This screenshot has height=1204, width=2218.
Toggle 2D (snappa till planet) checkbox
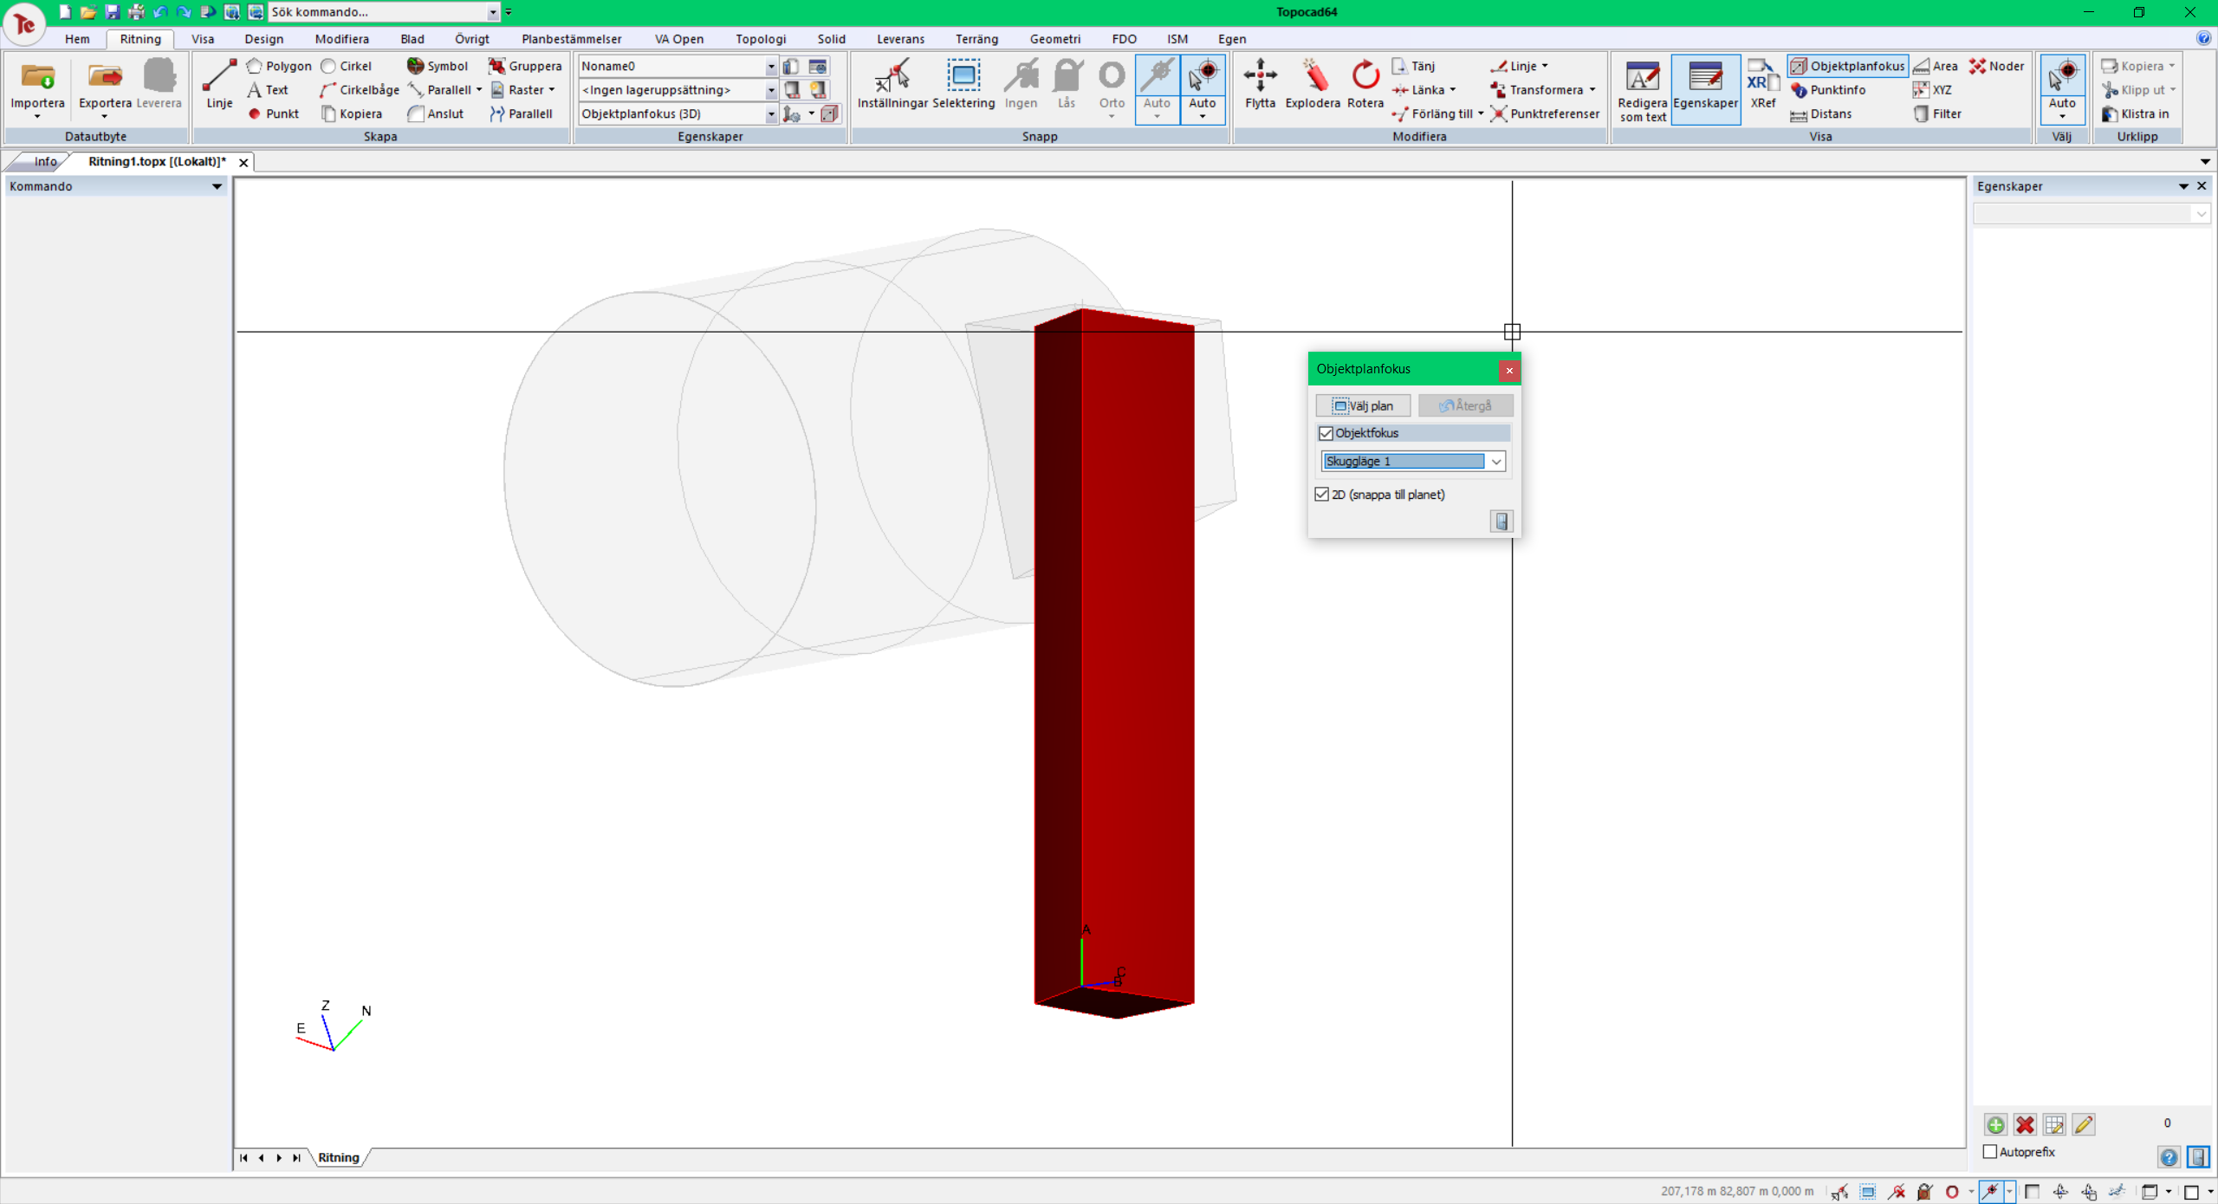1322,495
